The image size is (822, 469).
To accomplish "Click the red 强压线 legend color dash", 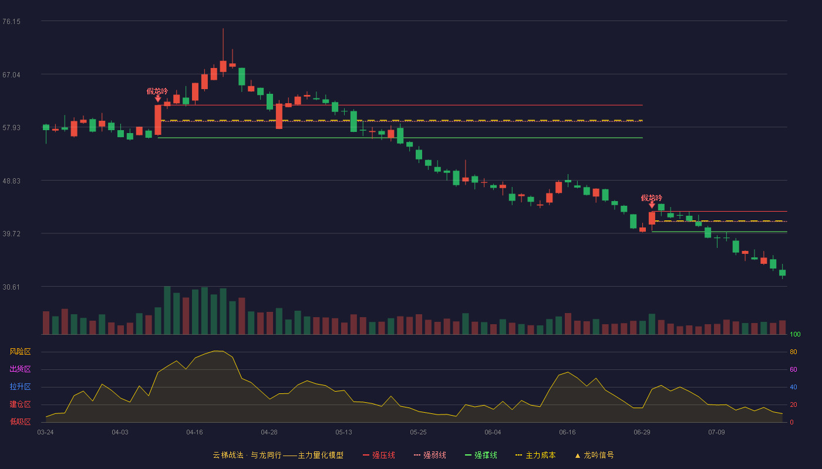I will click(366, 456).
